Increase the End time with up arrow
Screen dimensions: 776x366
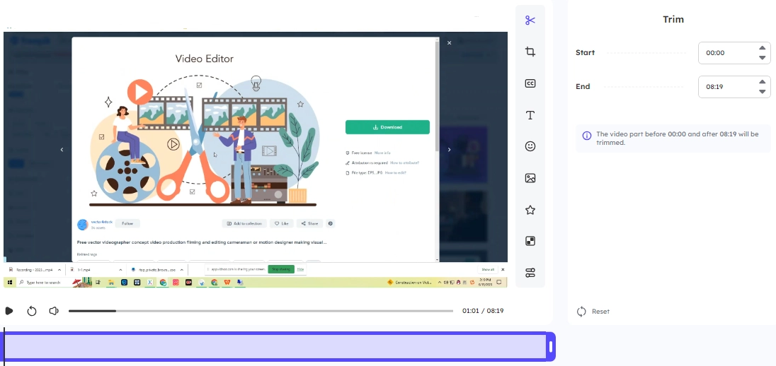762,82
